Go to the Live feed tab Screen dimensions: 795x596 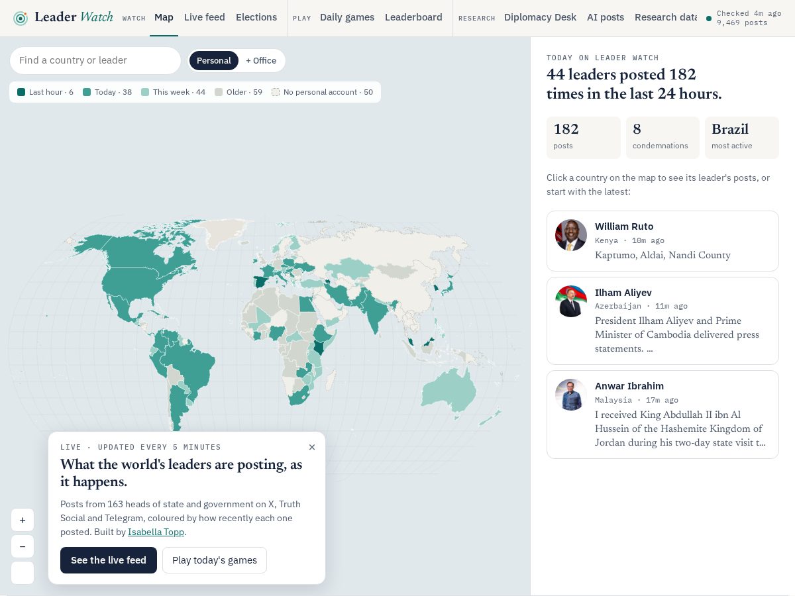(205, 17)
